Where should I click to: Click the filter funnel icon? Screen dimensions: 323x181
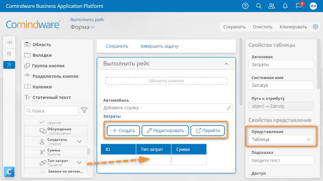84,110
